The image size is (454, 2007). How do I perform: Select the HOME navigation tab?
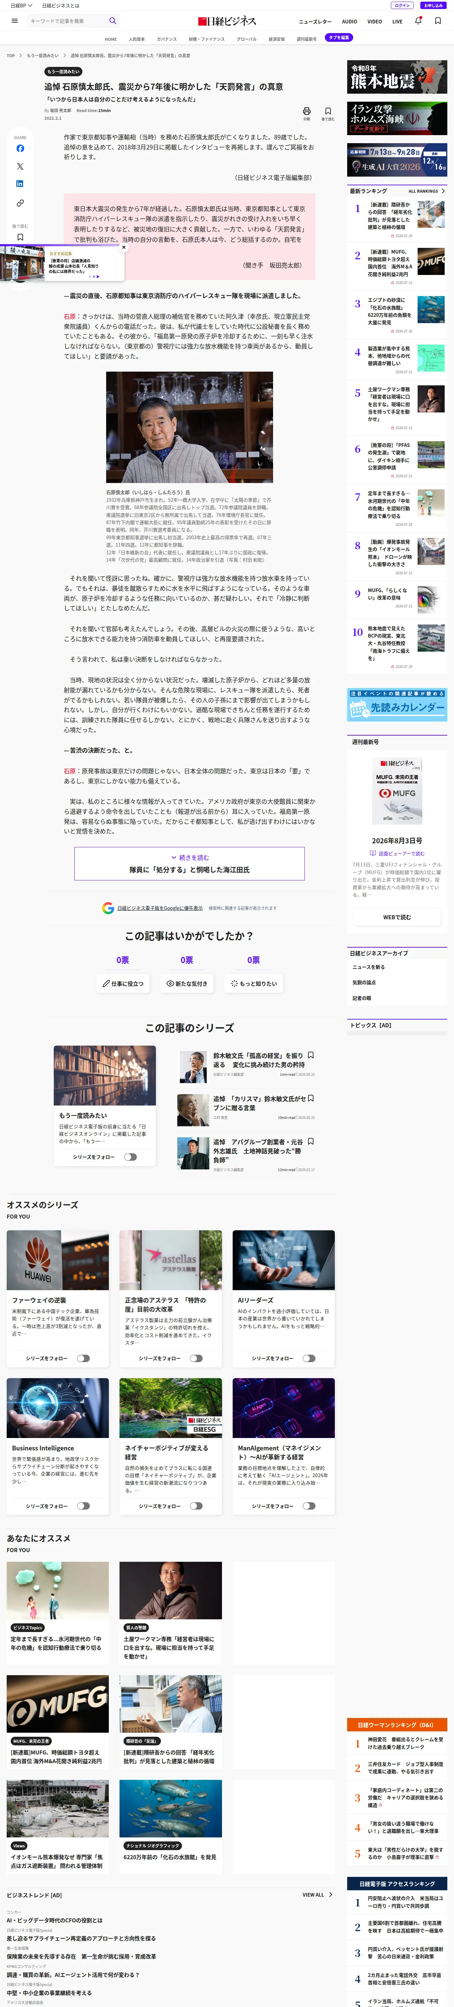111,39
